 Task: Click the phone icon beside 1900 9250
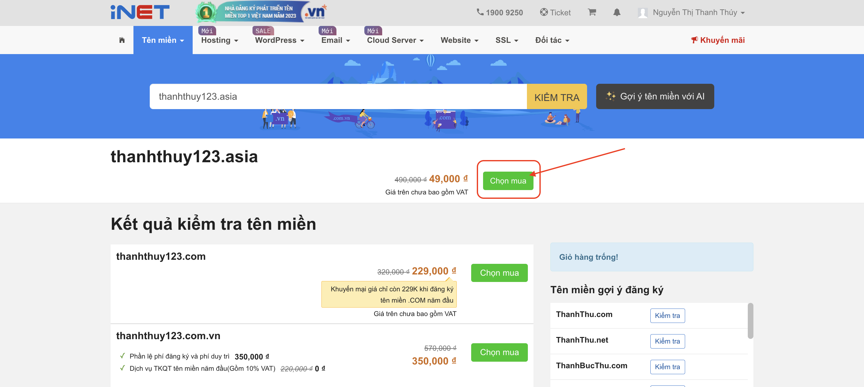pos(480,13)
